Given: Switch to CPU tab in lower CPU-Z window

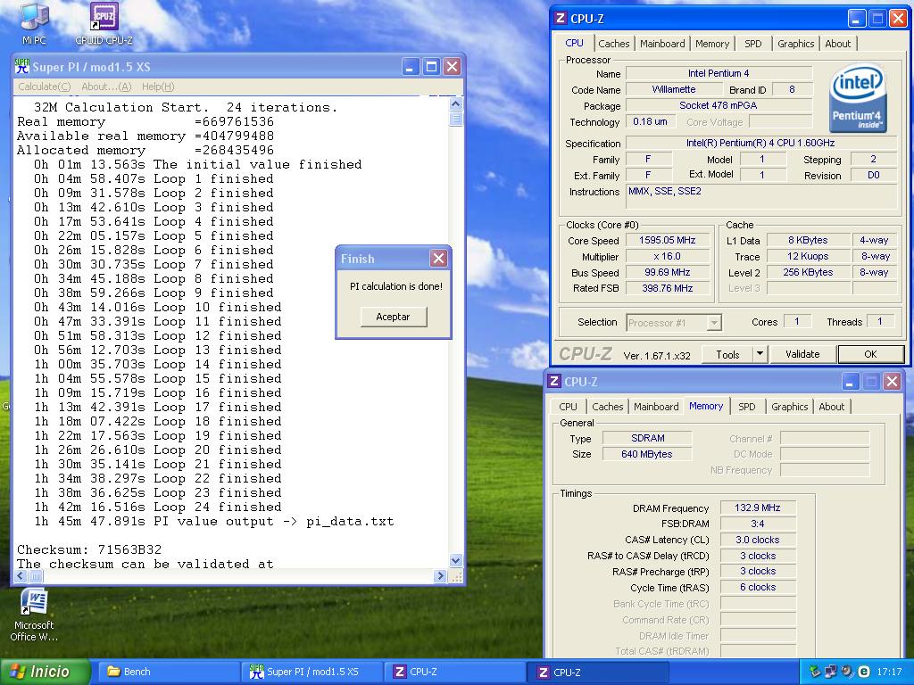Looking at the screenshot, I should click(568, 407).
